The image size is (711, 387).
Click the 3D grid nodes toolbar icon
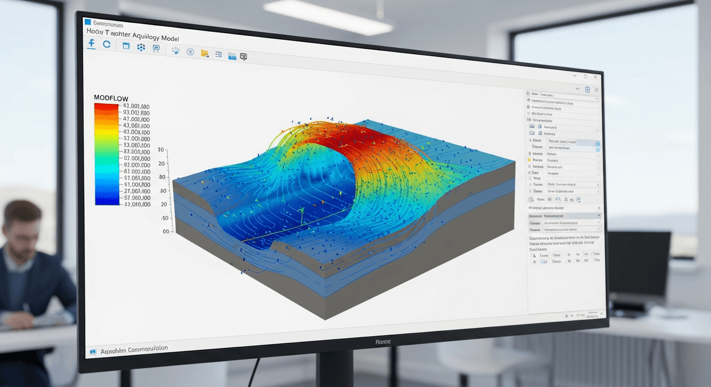(x=141, y=46)
